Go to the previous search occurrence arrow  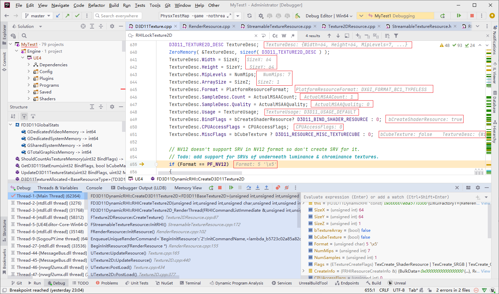(x=329, y=36)
